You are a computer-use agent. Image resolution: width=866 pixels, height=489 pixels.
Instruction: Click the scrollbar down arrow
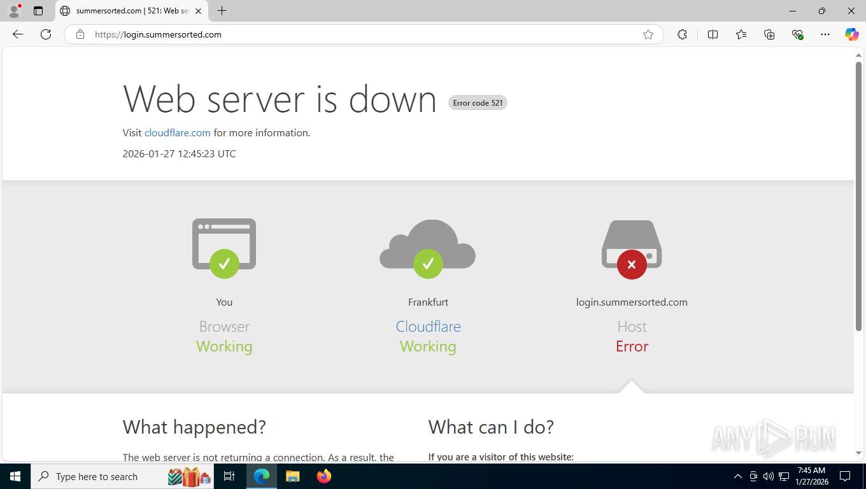858,453
